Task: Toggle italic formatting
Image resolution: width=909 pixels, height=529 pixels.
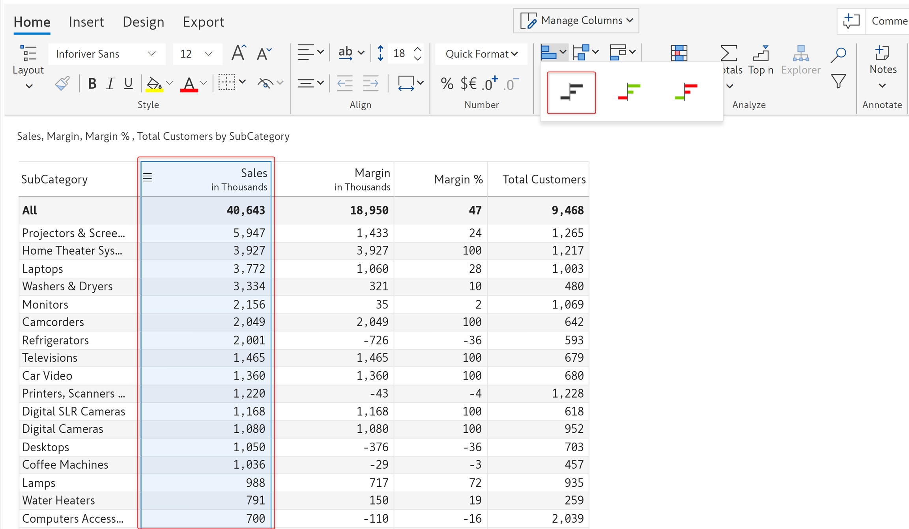Action: (x=110, y=83)
